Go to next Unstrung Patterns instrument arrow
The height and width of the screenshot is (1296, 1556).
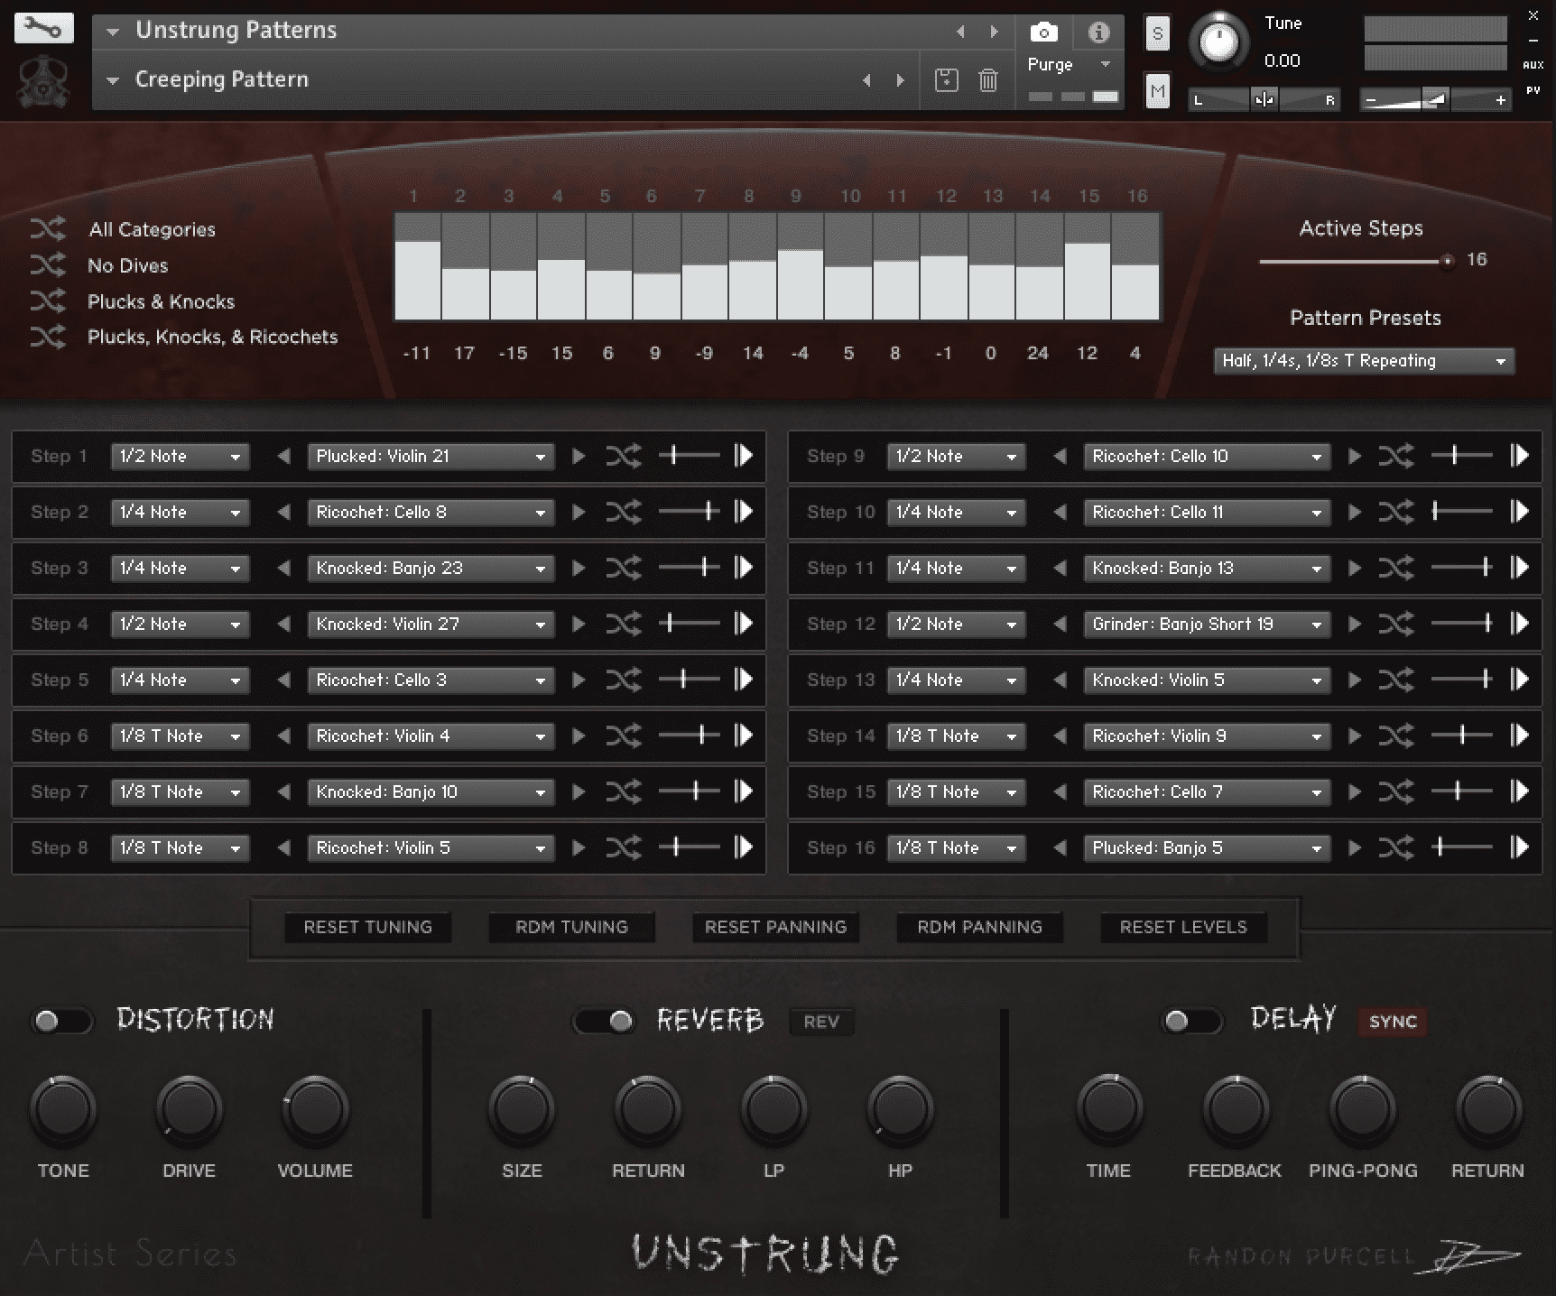coord(994,32)
